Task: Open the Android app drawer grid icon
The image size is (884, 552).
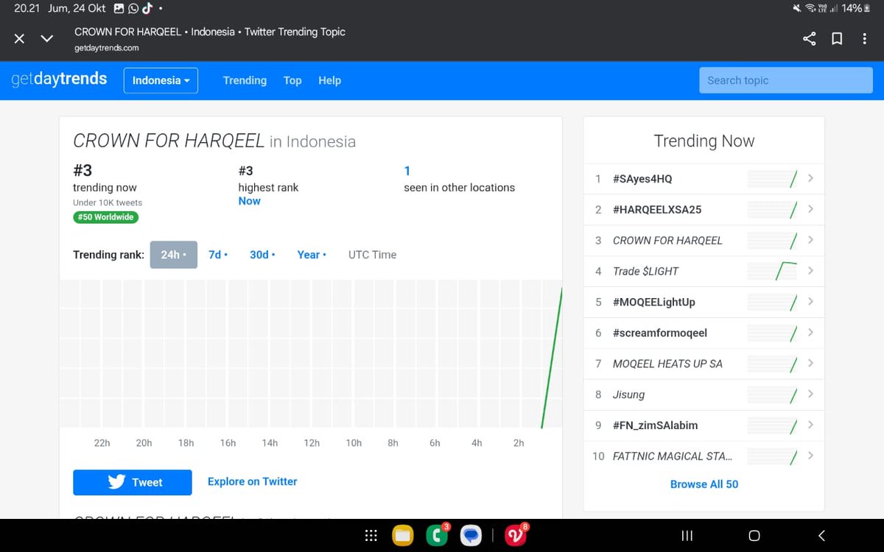Action: coord(371,536)
